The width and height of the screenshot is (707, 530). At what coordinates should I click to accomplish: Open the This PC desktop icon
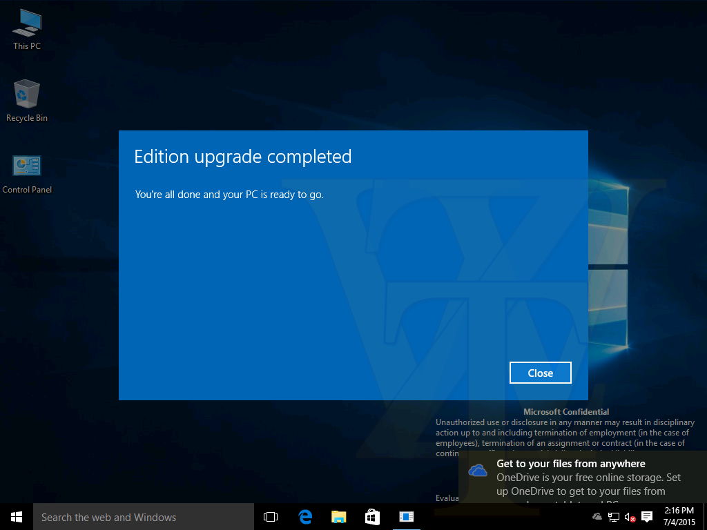point(27,30)
